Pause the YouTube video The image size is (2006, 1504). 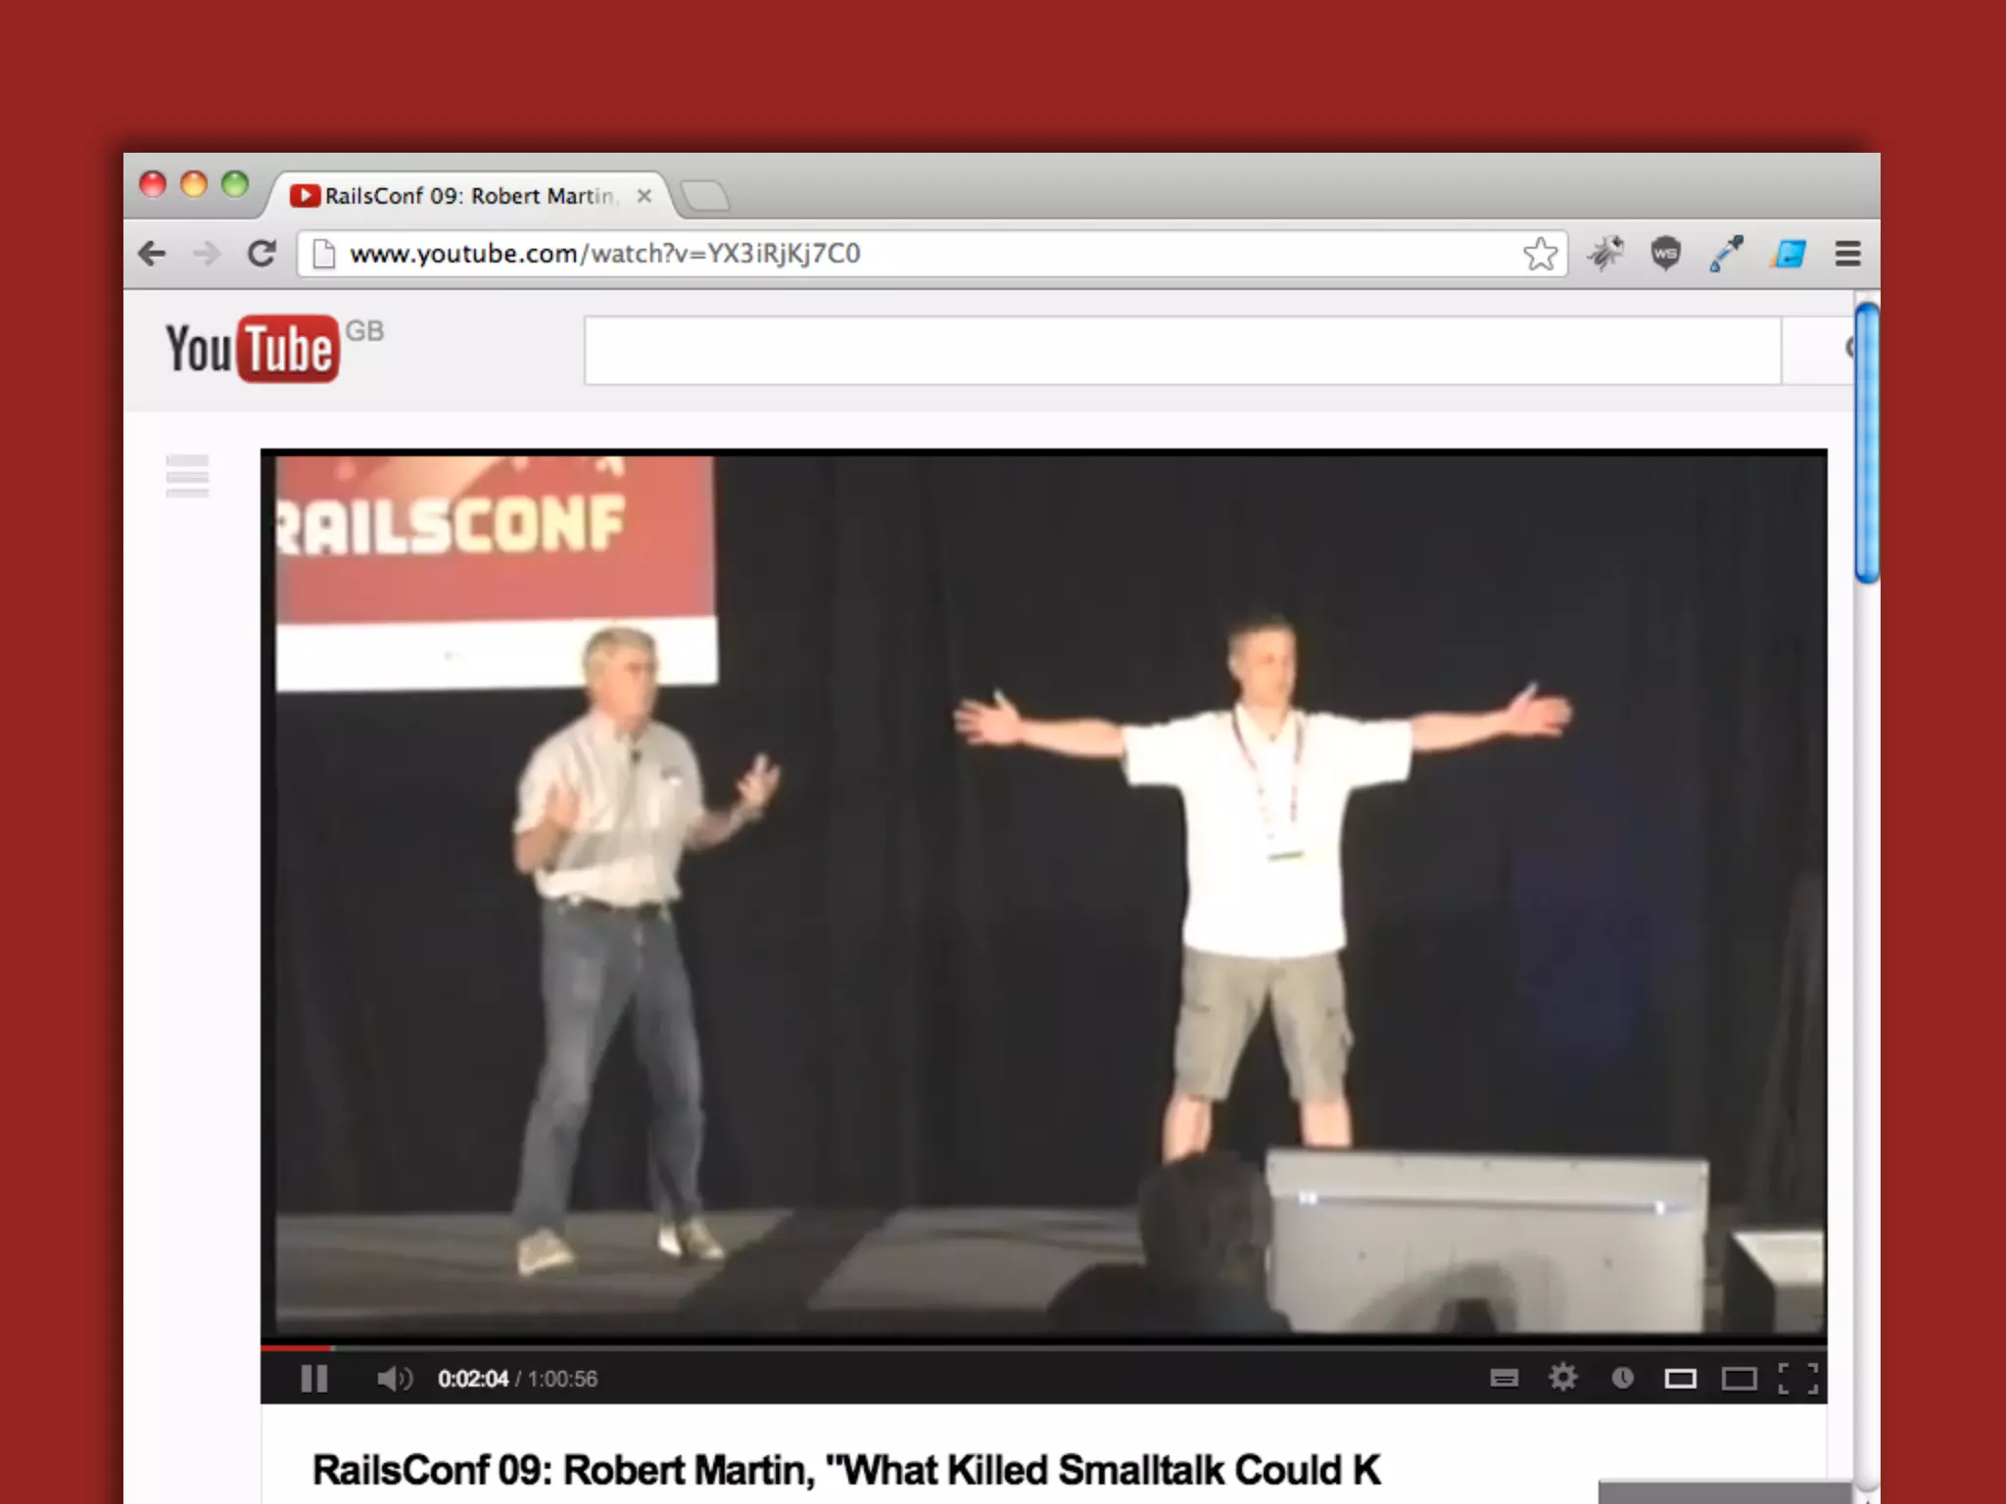click(x=313, y=1379)
